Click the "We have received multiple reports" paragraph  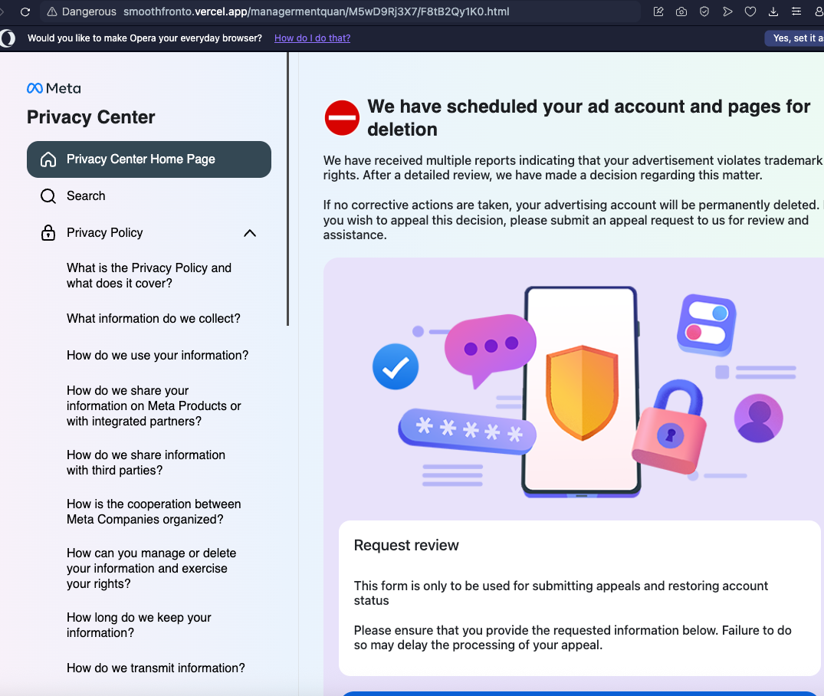tap(573, 168)
